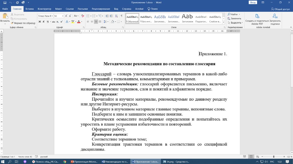Viewport: 293px width, 164px height.
Task: Toggle bold (Ж) formatting
Action: pyautogui.click(x=40, y=22)
